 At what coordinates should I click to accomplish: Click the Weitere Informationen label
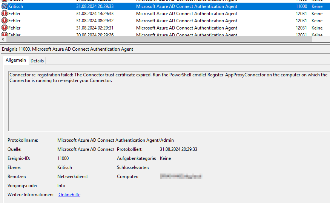pos(31,195)
